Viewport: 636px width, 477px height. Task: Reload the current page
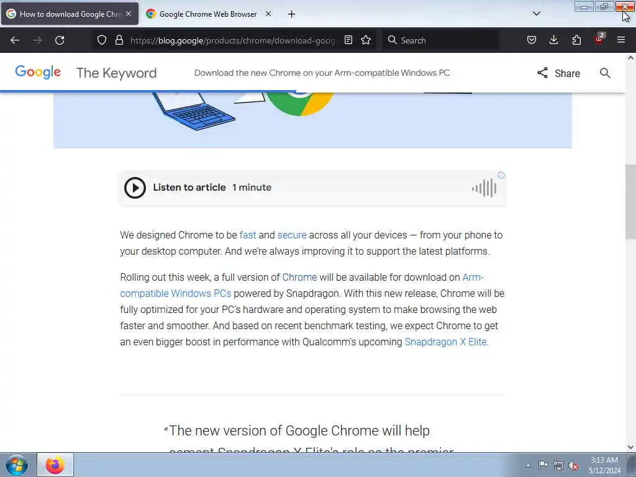click(x=60, y=40)
